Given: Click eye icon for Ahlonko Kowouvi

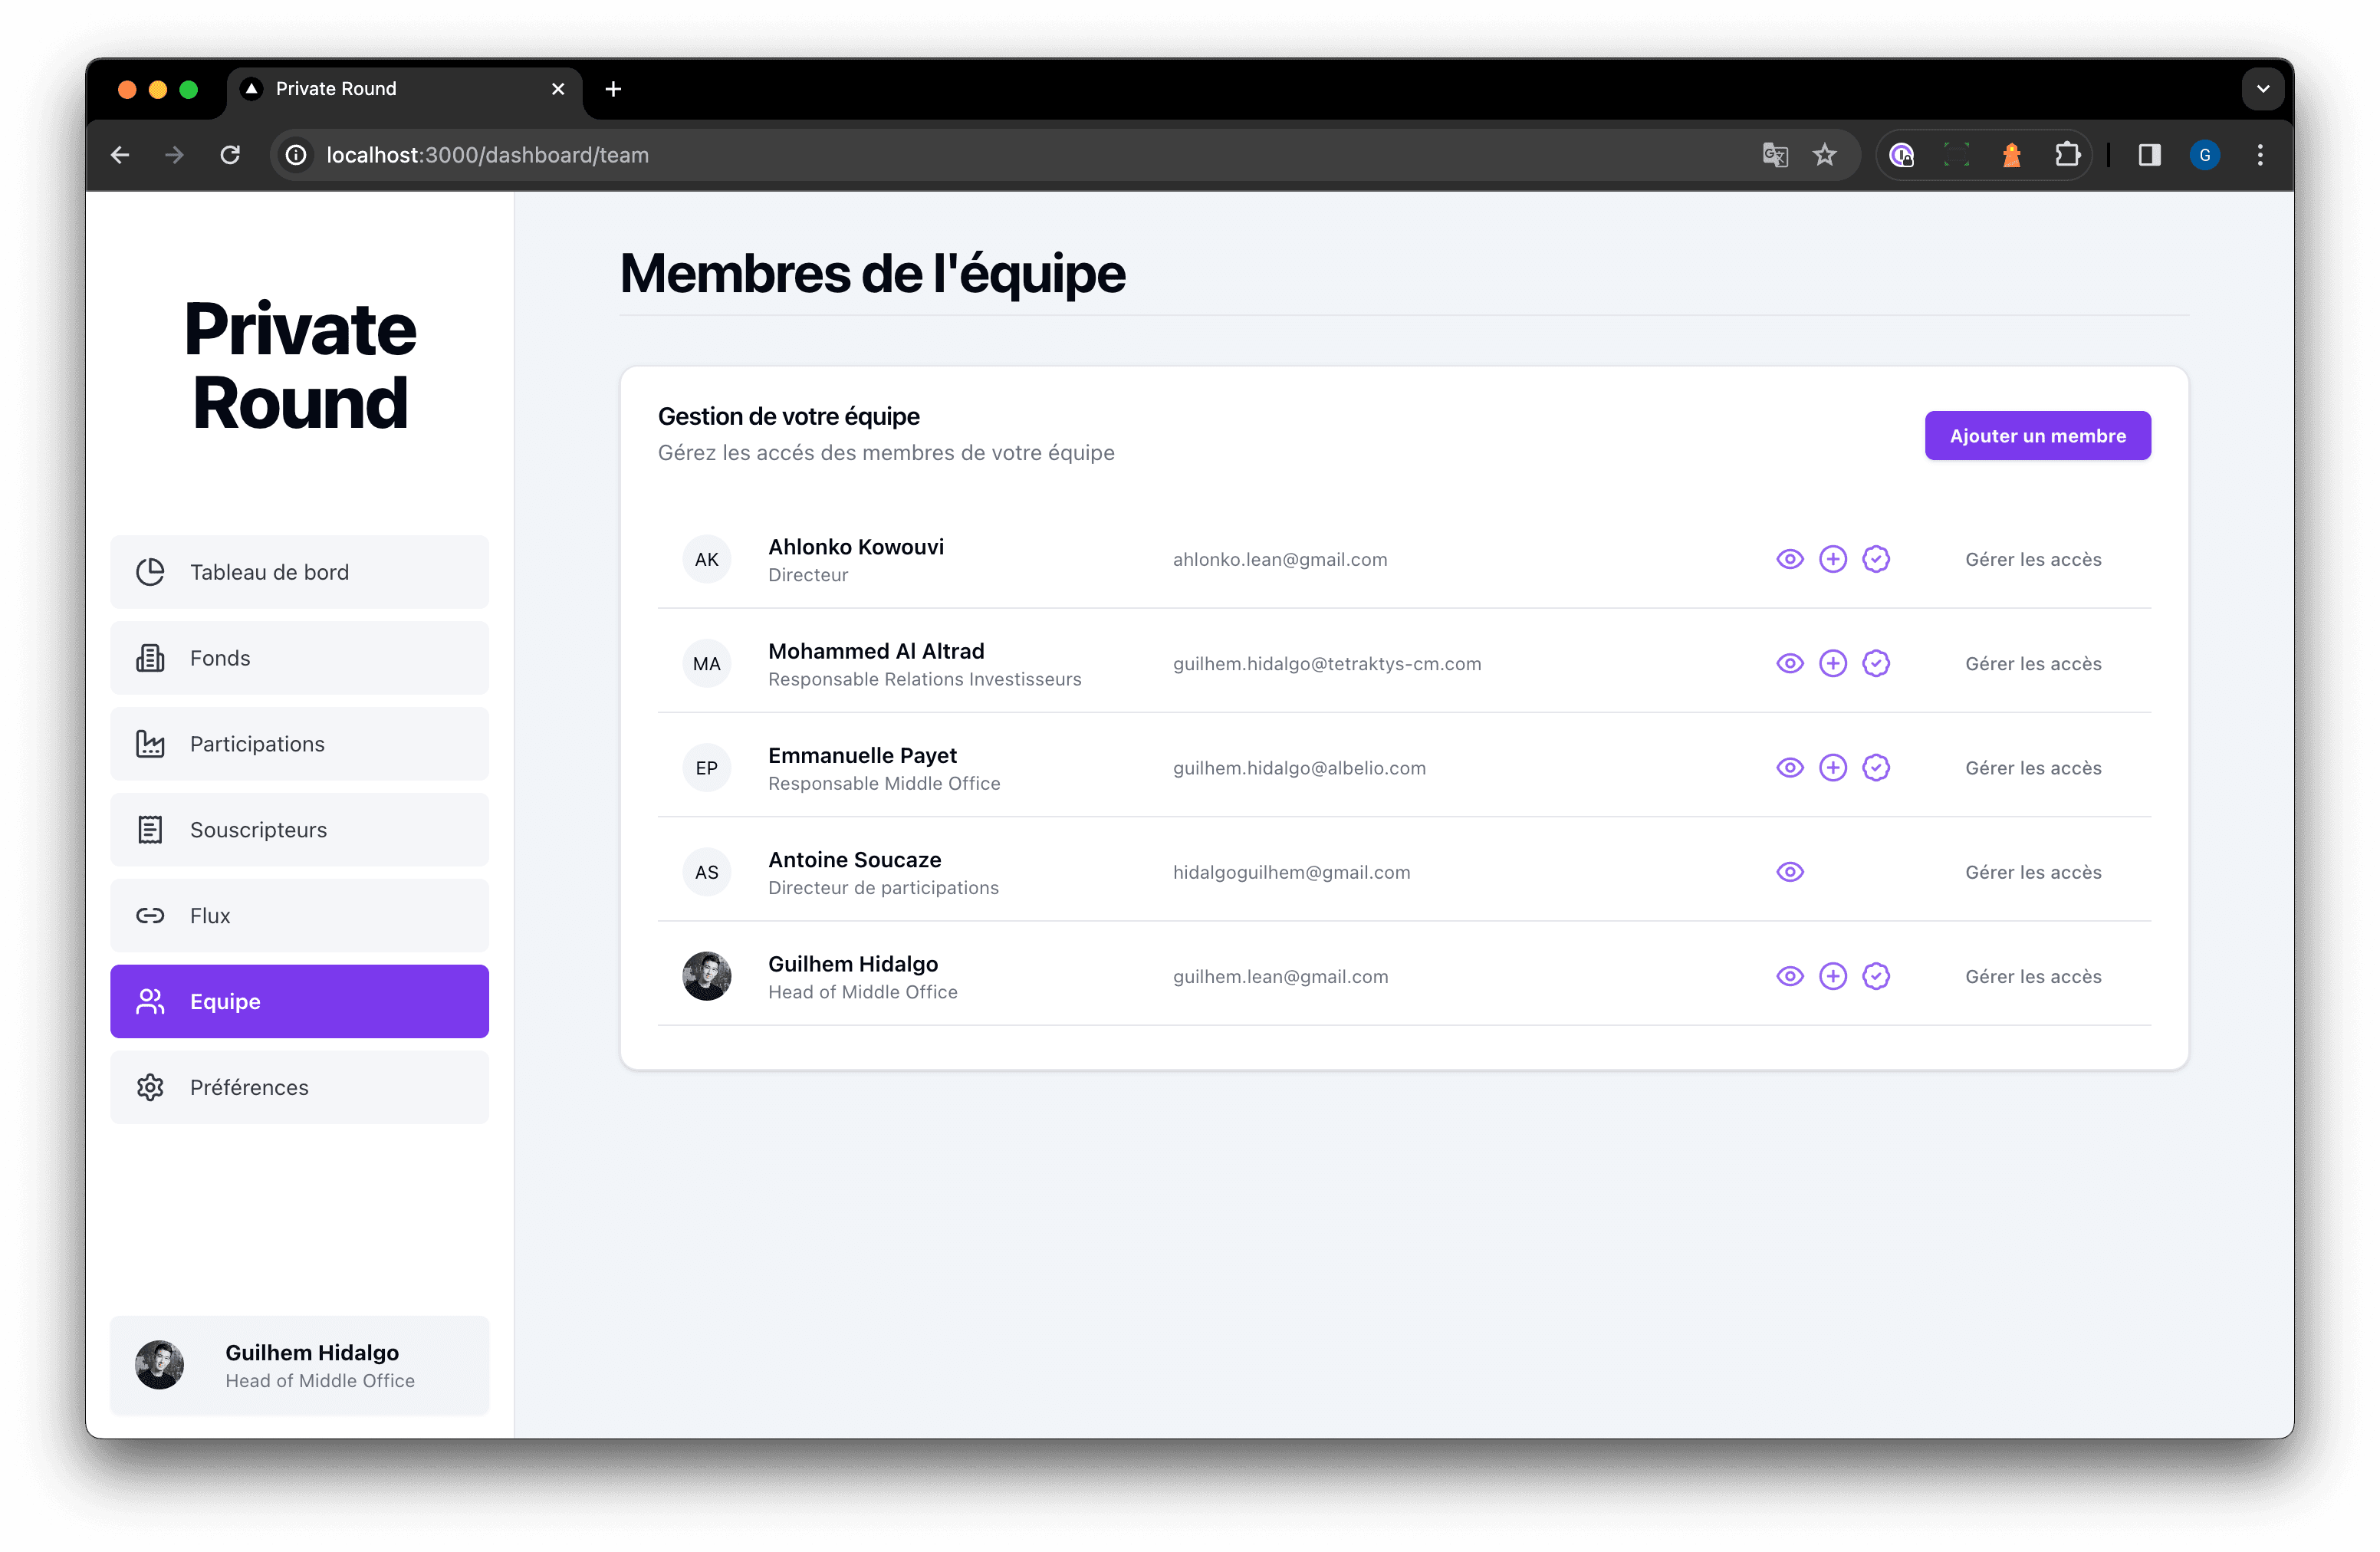Looking at the screenshot, I should point(1790,559).
